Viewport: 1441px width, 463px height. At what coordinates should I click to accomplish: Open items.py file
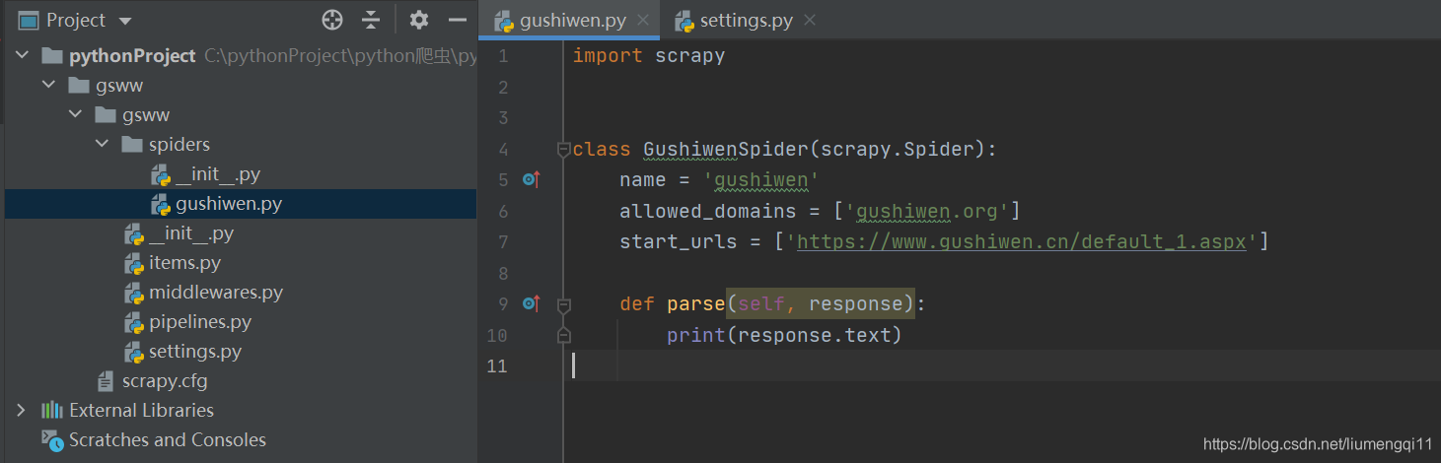pyautogui.click(x=184, y=263)
